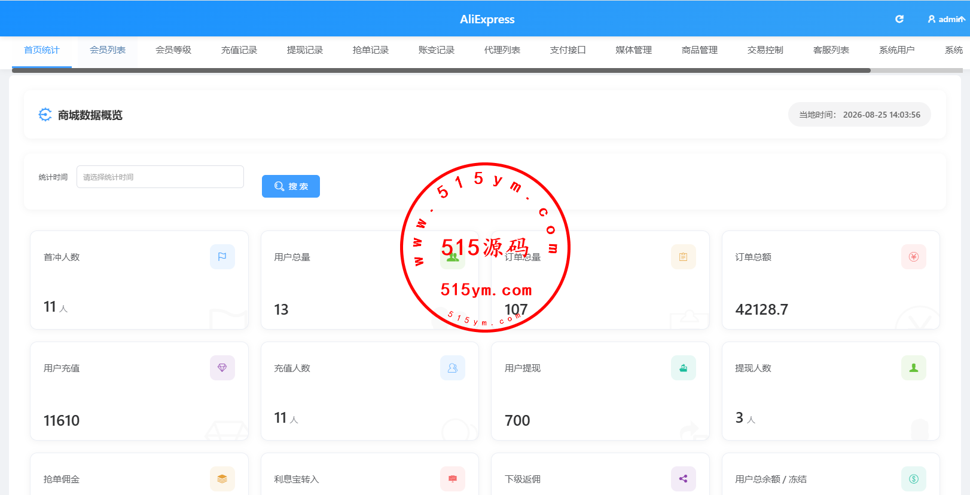Viewport: 970px width, 495px height.
Task: Click the refresh icon in the top bar
Action: coord(899,19)
